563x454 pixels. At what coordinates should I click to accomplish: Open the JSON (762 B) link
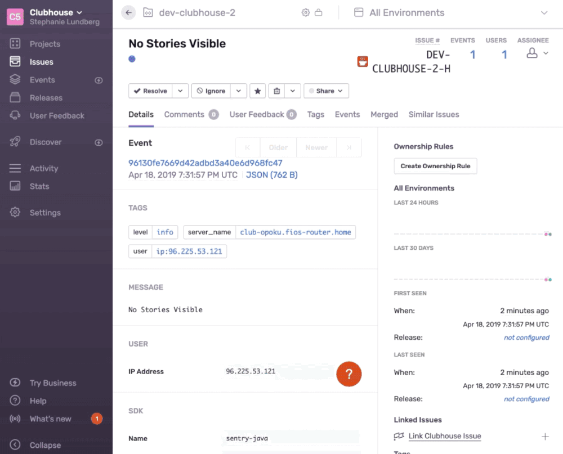272,175
